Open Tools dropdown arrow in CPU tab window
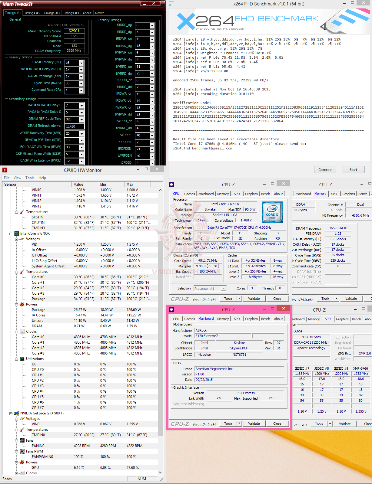This screenshot has height=484, width=372. pyautogui.click(x=239, y=299)
